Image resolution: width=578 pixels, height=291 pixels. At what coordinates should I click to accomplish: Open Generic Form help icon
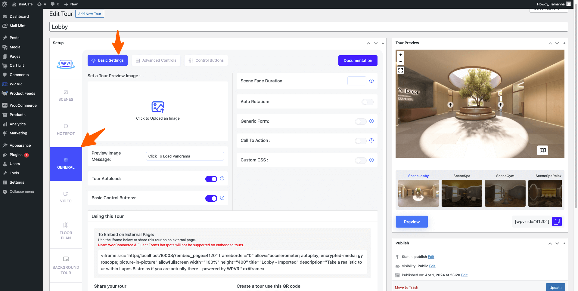[371, 121]
